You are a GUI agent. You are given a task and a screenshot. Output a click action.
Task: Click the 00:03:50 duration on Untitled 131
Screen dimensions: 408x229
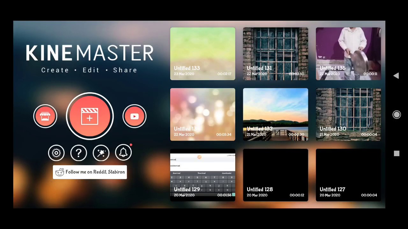[x=296, y=74]
